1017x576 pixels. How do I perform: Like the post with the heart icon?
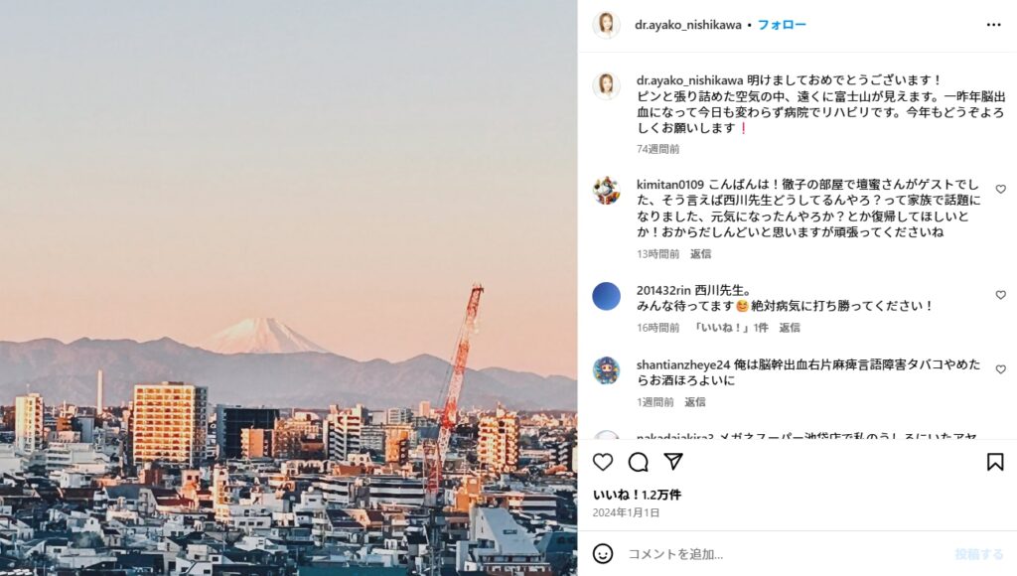tap(603, 462)
